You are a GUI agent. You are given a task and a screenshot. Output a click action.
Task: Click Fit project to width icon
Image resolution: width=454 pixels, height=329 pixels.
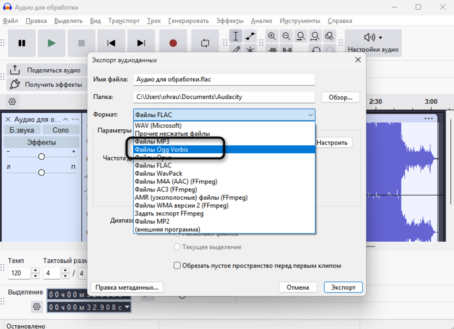pos(315,36)
